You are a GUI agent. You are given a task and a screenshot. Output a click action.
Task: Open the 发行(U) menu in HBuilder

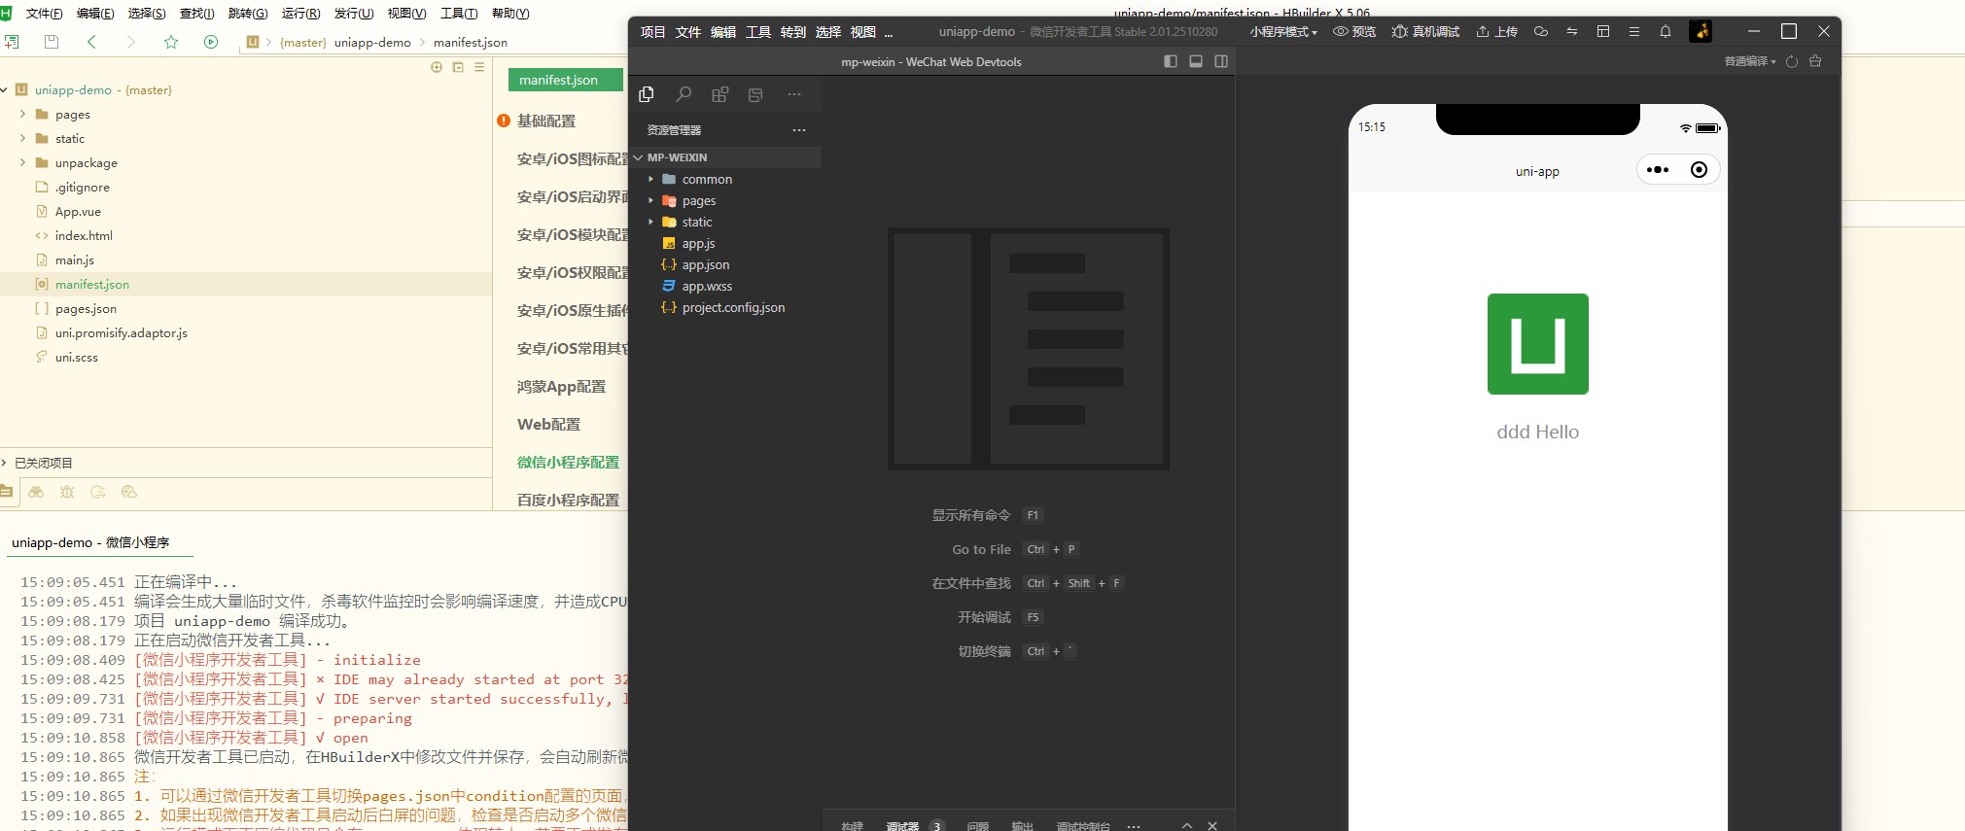click(x=354, y=14)
